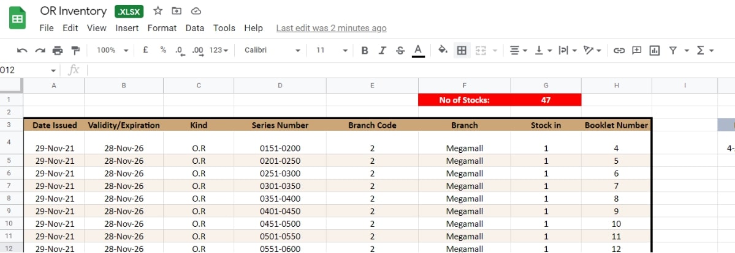
Task: Print the spreadsheet
Action: pos(58,50)
